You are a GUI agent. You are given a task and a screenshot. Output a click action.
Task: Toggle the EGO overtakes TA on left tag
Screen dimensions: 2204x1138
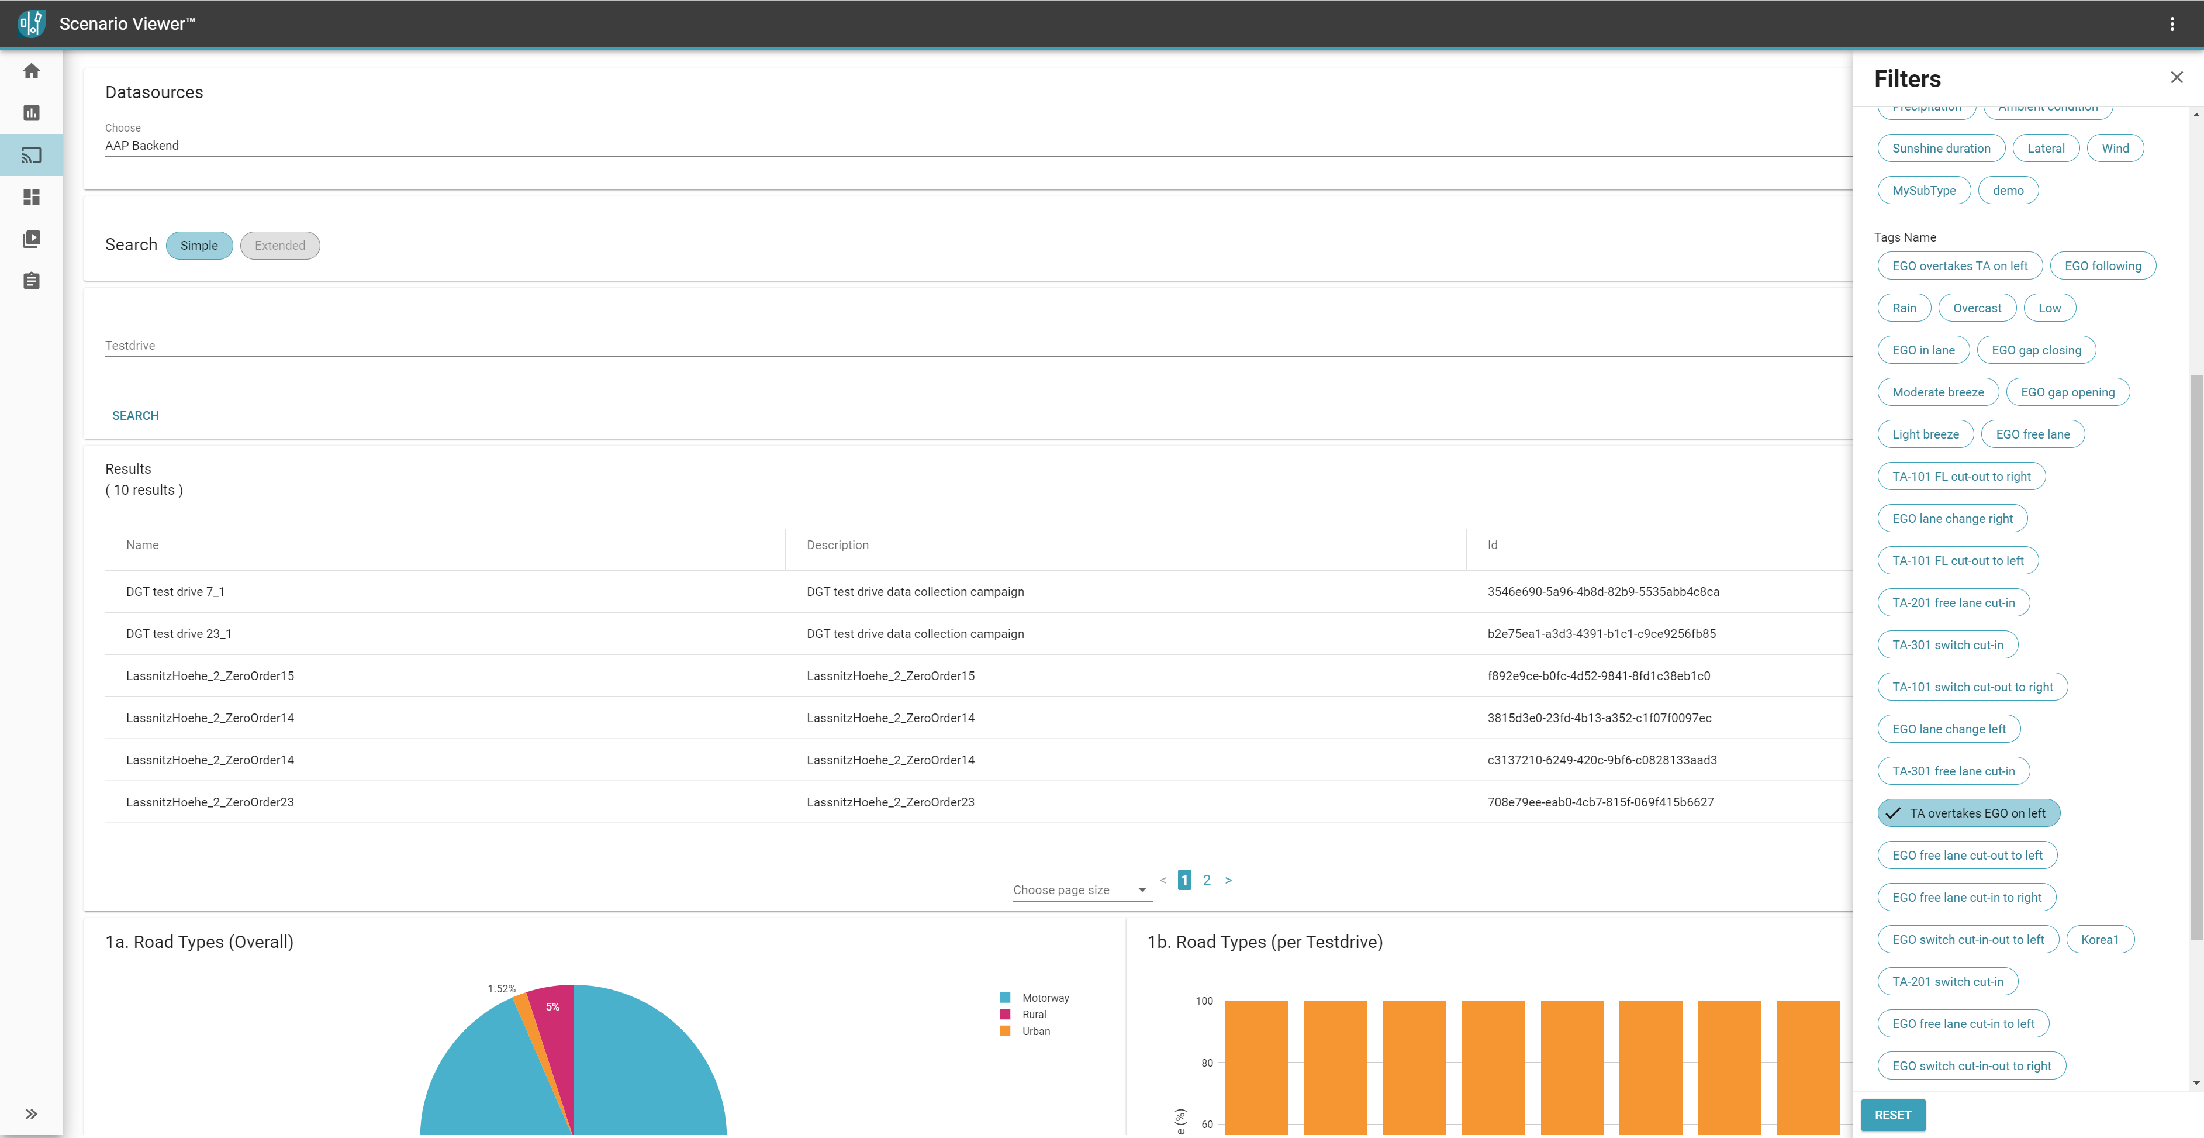pyautogui.click(x=1959, y=266)
